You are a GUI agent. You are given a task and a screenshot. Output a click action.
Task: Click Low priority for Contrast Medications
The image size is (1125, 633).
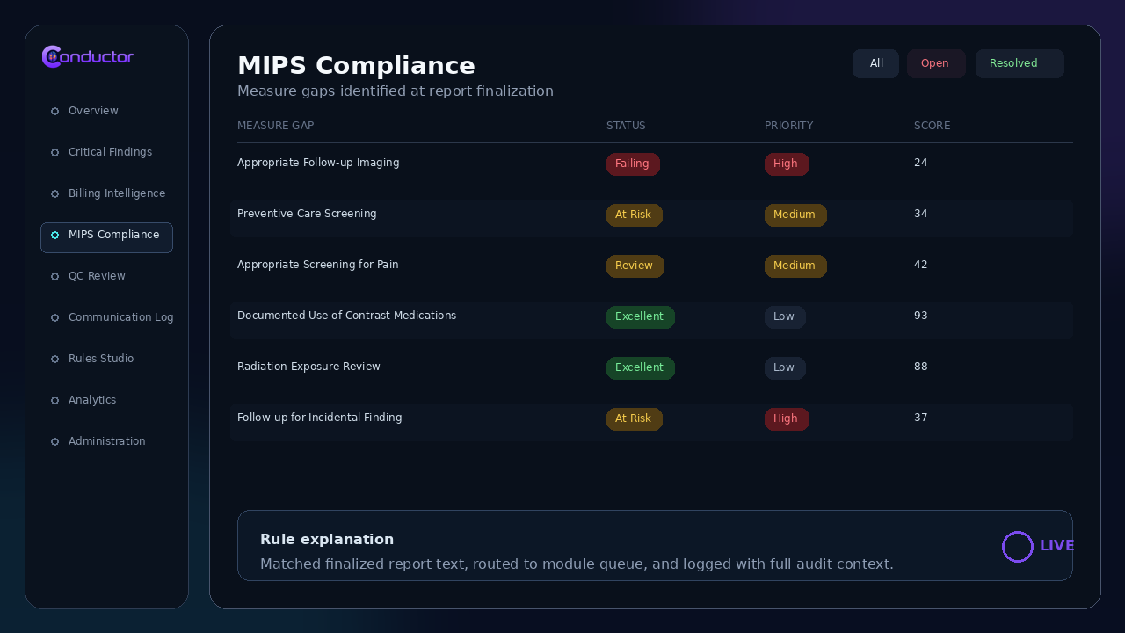785,317
